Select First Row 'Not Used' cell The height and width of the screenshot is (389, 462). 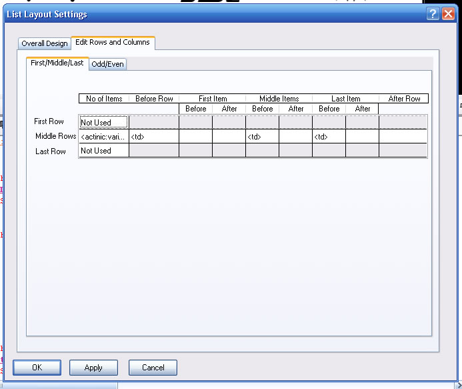pos(103,122)
